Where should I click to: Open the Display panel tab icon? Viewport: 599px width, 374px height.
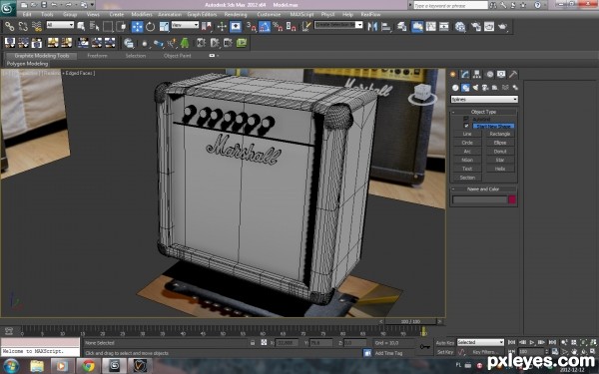501,74
